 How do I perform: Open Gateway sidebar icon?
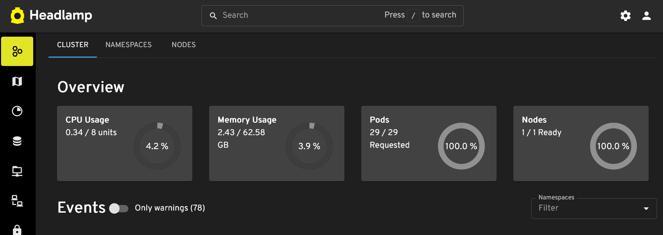pyautogui.click(x=17, y=201)
